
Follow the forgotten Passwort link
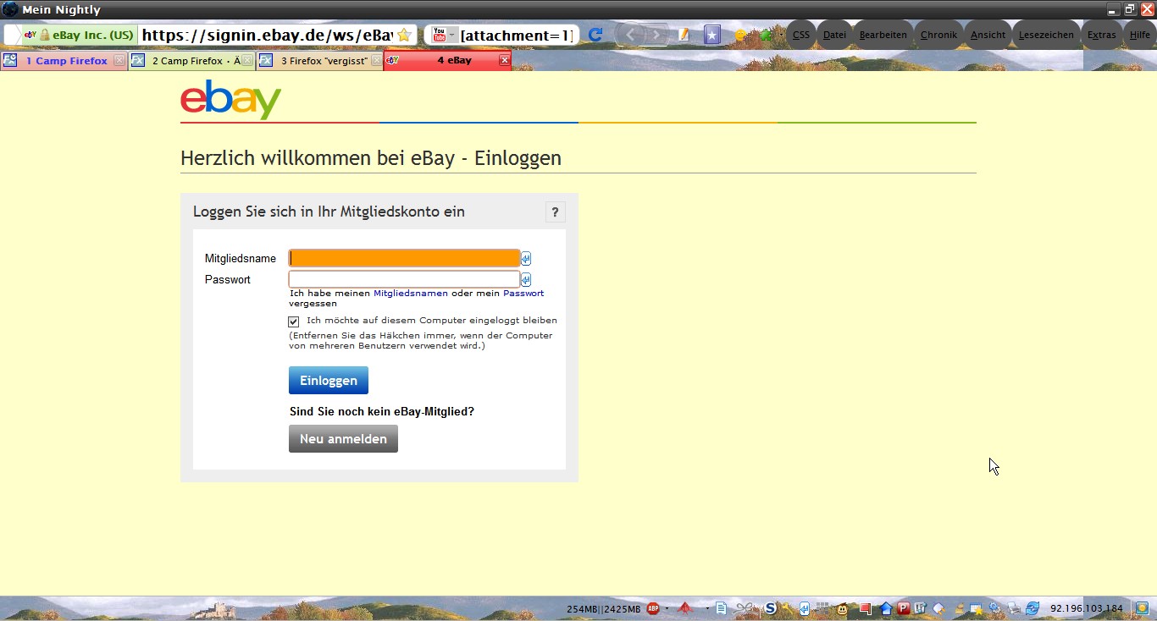click(523, 294)
